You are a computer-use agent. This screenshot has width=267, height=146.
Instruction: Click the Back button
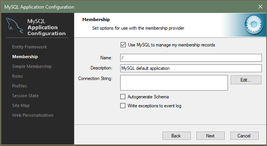[x=176, y=135]
